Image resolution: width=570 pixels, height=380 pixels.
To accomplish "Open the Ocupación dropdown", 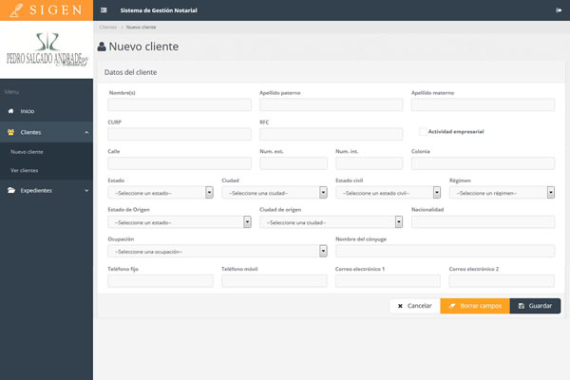I will click(218, 252).
